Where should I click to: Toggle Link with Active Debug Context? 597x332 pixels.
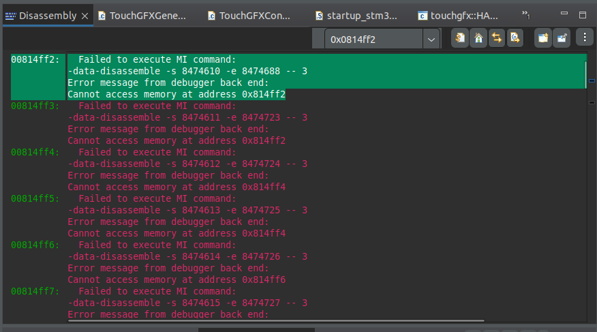[497, 38]
